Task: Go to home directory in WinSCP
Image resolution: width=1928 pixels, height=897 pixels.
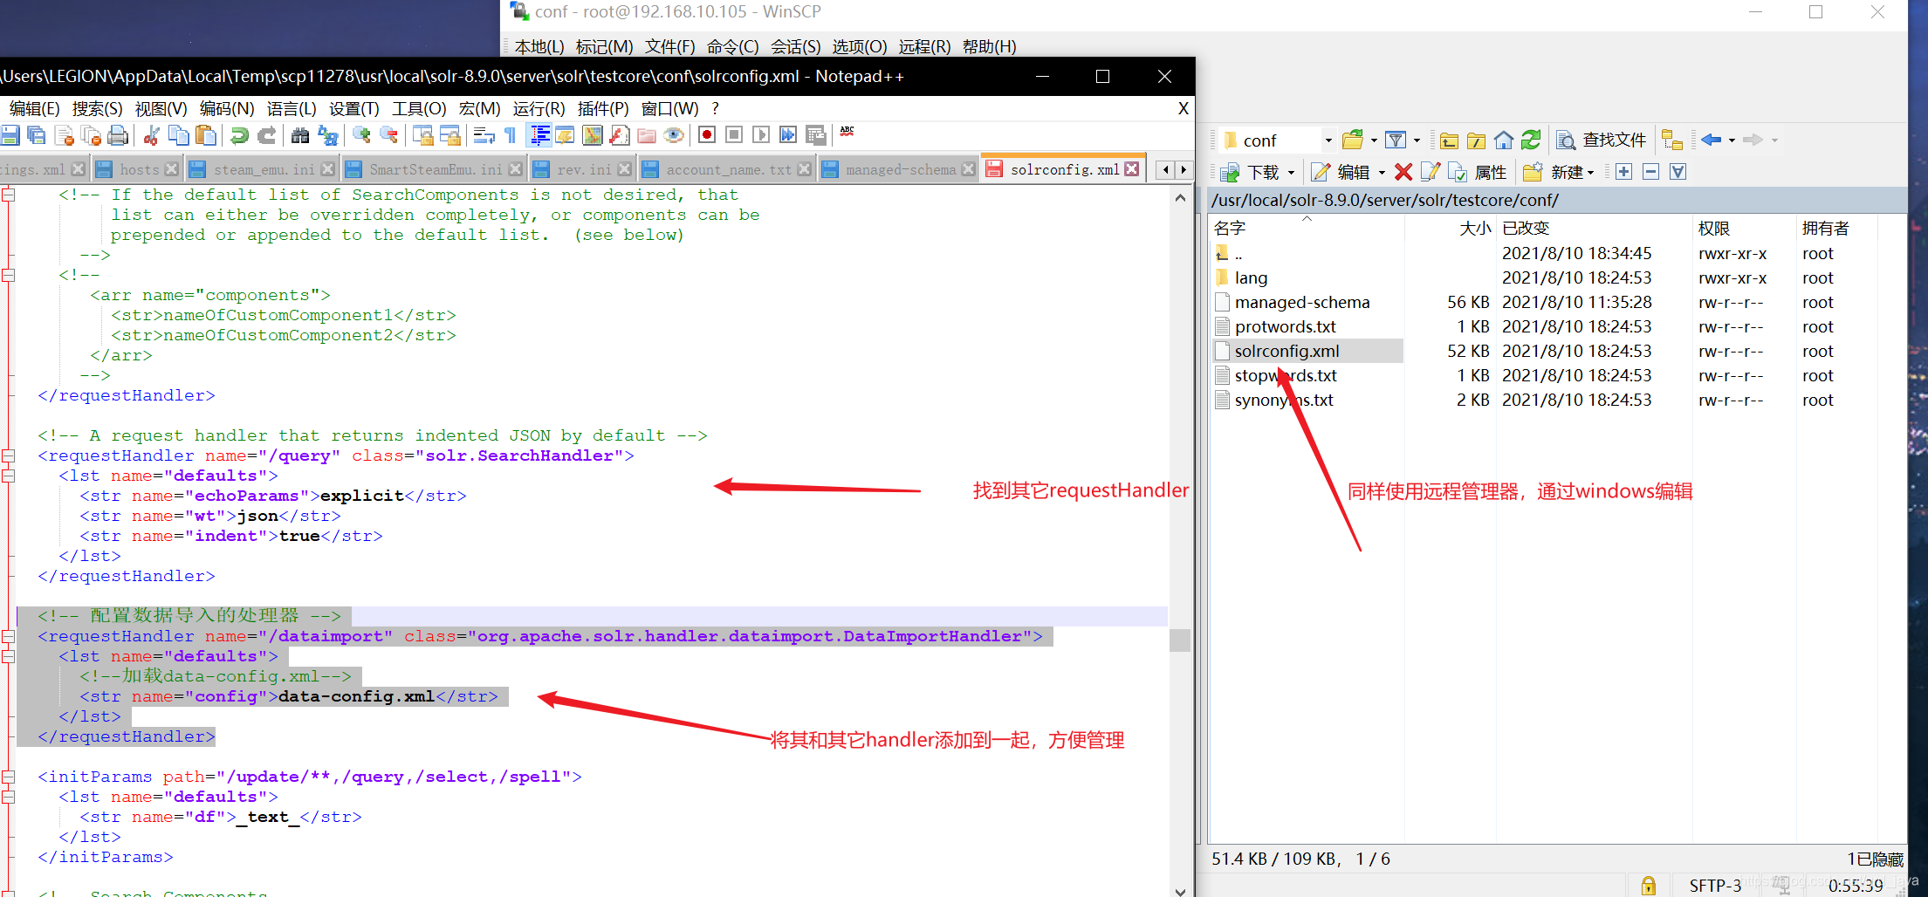Action: (1504, 140)
